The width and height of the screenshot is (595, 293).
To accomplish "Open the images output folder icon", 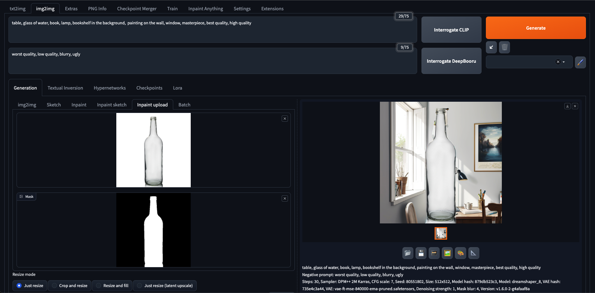I will coord(408,253).
